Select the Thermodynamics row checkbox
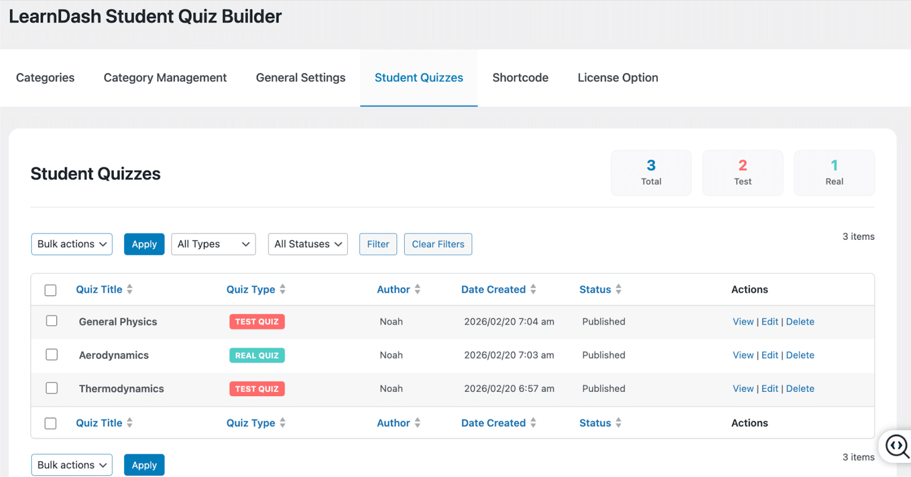Screen dimensions: 911x477 [52, 388]
